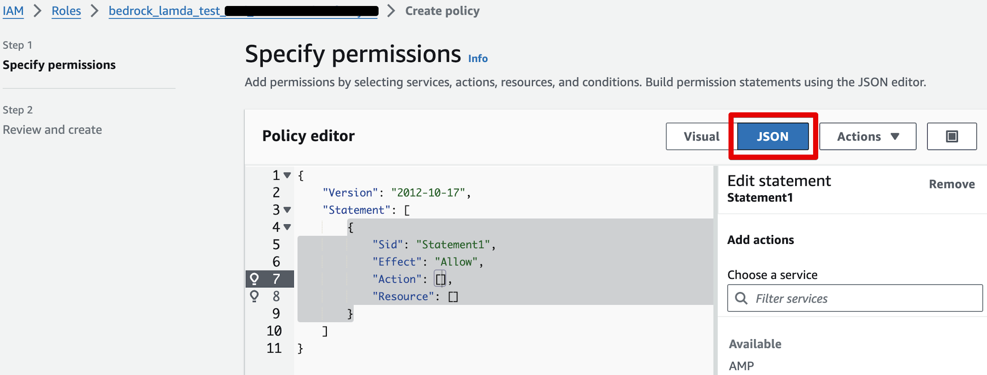Go to IAM breadcrumb link
Screen dimensions: 987x375
13,11
